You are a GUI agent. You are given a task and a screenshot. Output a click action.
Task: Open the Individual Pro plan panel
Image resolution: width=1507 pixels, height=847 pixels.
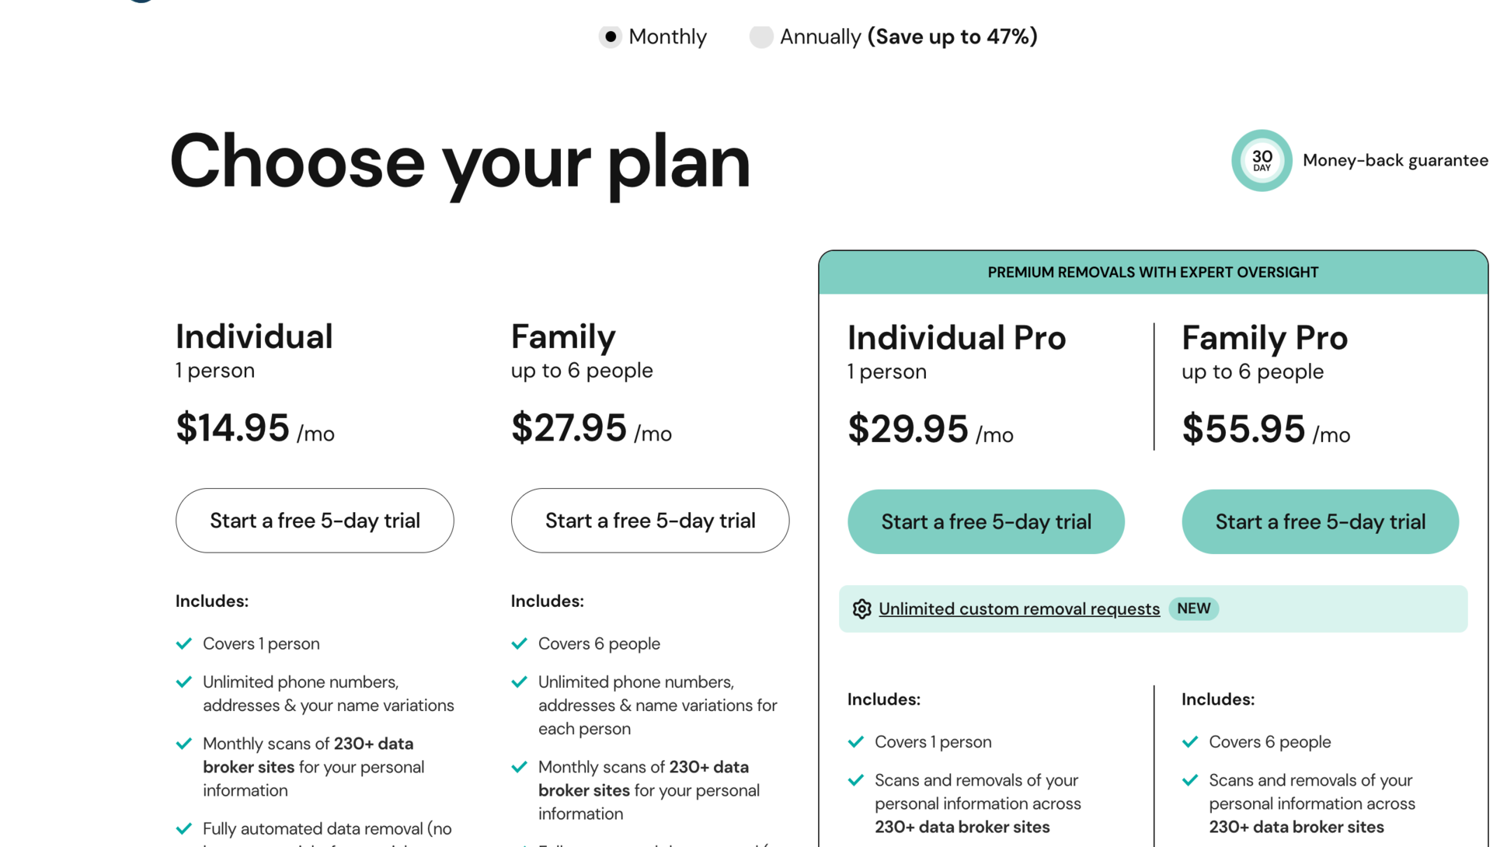pos(956,338)
